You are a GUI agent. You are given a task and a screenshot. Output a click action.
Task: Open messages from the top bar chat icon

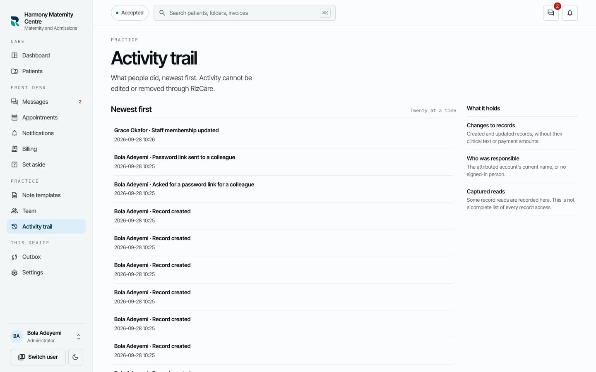tap(551, 13)
